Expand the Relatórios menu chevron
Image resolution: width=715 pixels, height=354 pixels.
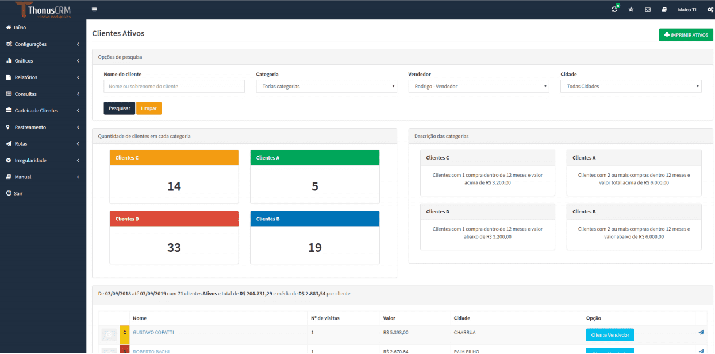(x=78, y=77)
